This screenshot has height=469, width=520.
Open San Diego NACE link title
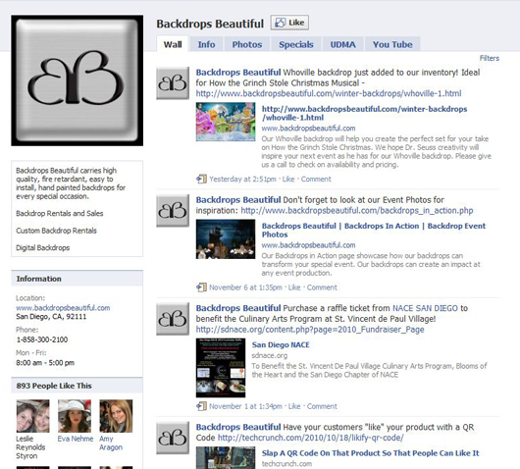coord(281,345)
